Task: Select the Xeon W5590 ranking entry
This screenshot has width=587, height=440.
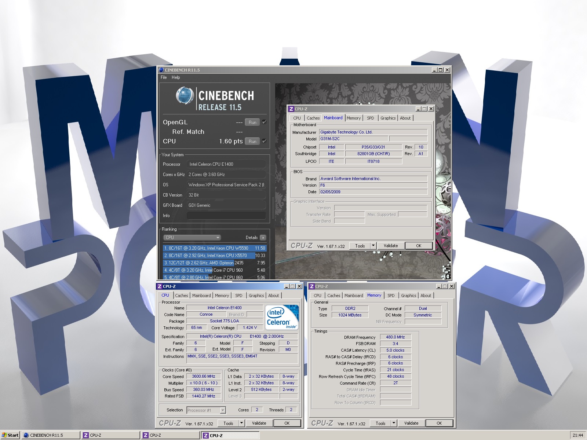Action: point(215,248)
